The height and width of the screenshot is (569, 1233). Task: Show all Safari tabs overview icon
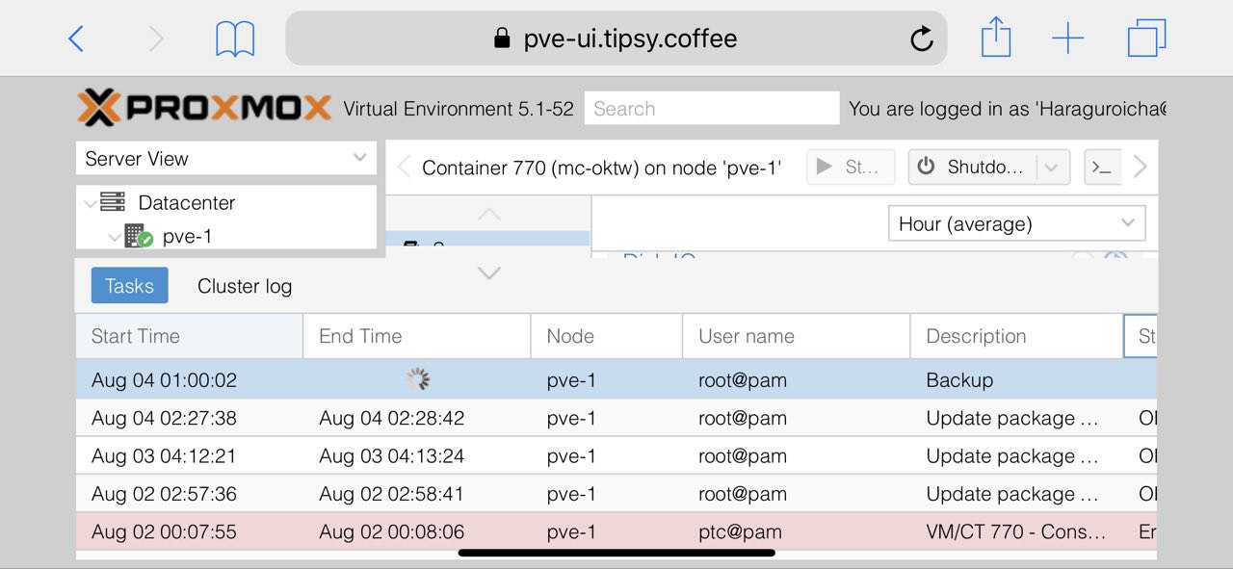(x=1146, y=39)
